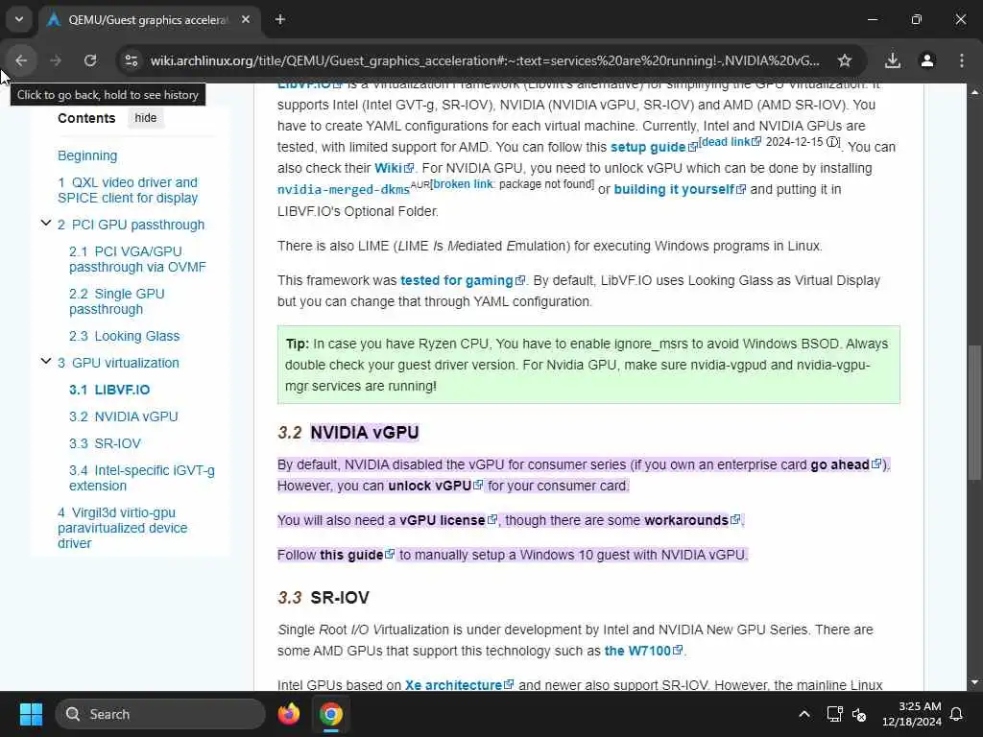Open the nvidia-merged-dkms package link
Image resolution: width=983 pixels, height=737 pixels.
(344, 190)
